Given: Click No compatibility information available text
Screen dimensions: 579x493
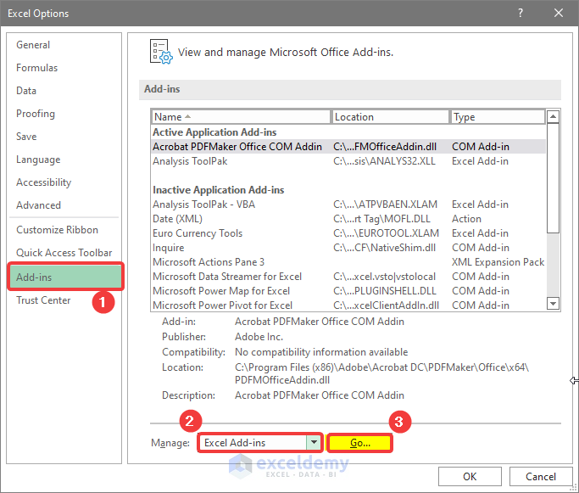Looking at the screenshot, I should point(321,352).
